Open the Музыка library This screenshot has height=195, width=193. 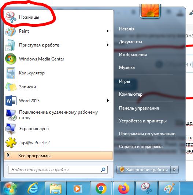click(x=127, y=67)
